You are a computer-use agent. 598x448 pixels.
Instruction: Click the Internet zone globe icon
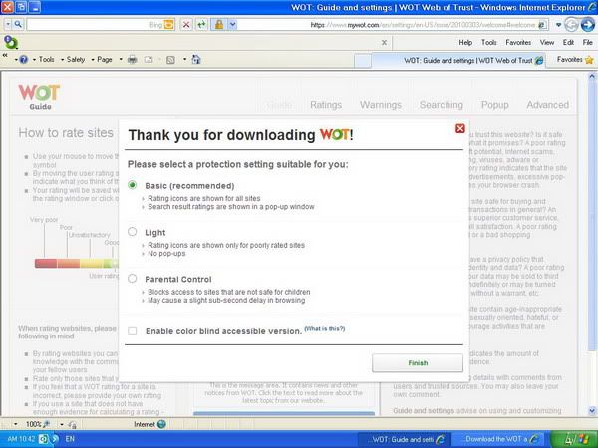pyautogui.click(x=161, y=424)
